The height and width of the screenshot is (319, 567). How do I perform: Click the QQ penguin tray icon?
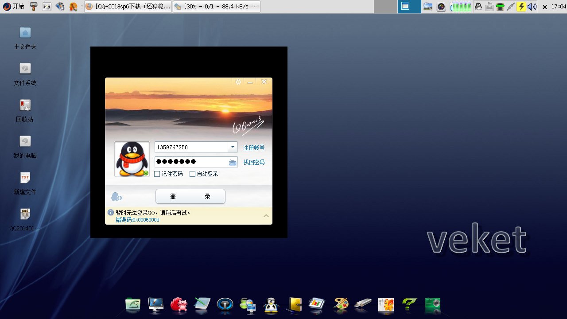478,6
